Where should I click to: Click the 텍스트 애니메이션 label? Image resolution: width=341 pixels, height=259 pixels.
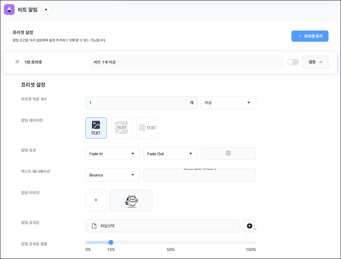[x=35, y=171]
